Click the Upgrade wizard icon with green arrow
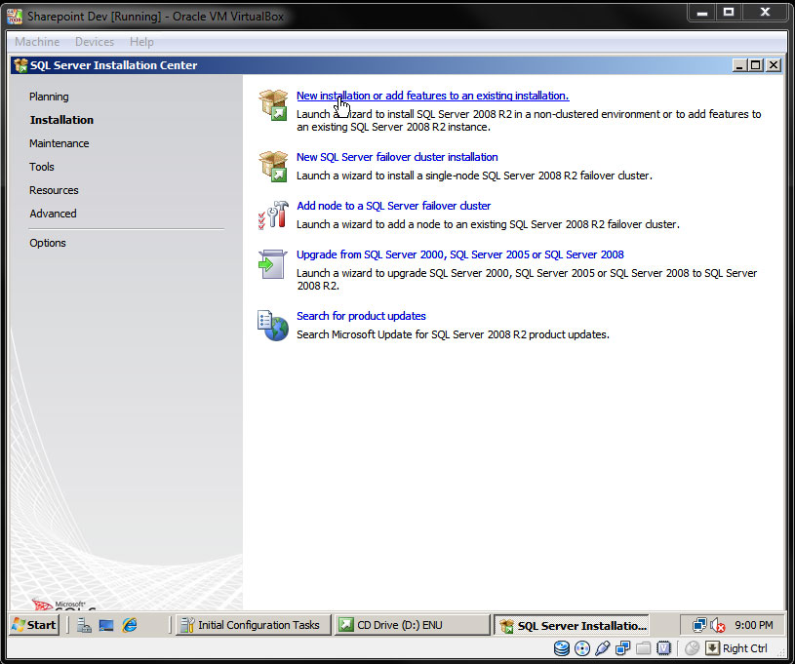Screen dimensions: 795x664 273,264
